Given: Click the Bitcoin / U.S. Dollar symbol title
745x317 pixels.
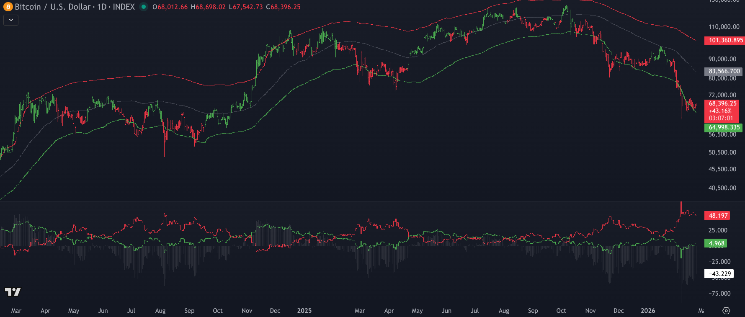Looking at the screenshot, I should click(53, 7).
